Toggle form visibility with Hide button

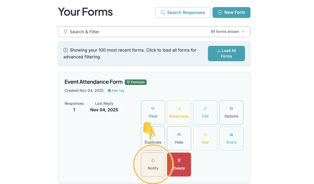pos(179,138)
